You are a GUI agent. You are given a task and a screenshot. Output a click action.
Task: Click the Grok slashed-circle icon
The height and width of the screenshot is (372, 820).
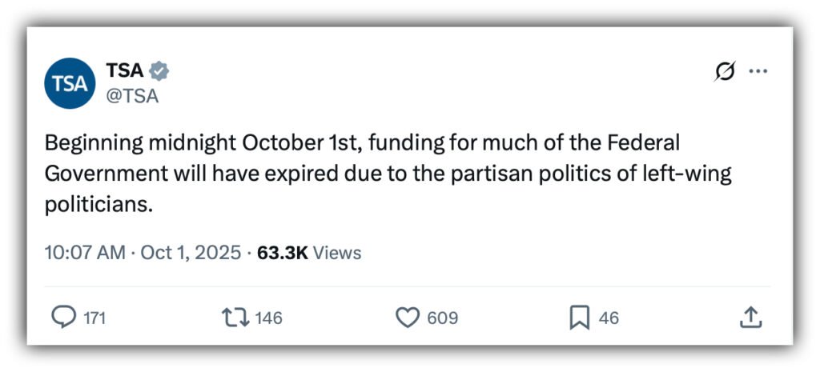724,71
